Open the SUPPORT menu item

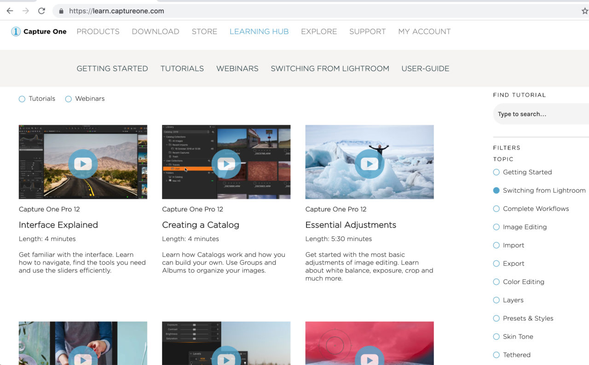[368, 32]
